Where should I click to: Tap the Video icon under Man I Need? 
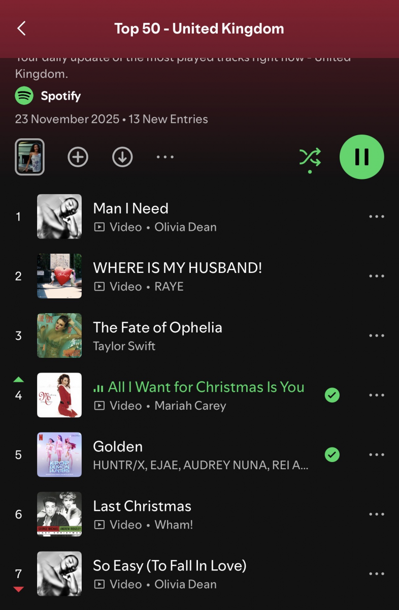click(99, 227)
